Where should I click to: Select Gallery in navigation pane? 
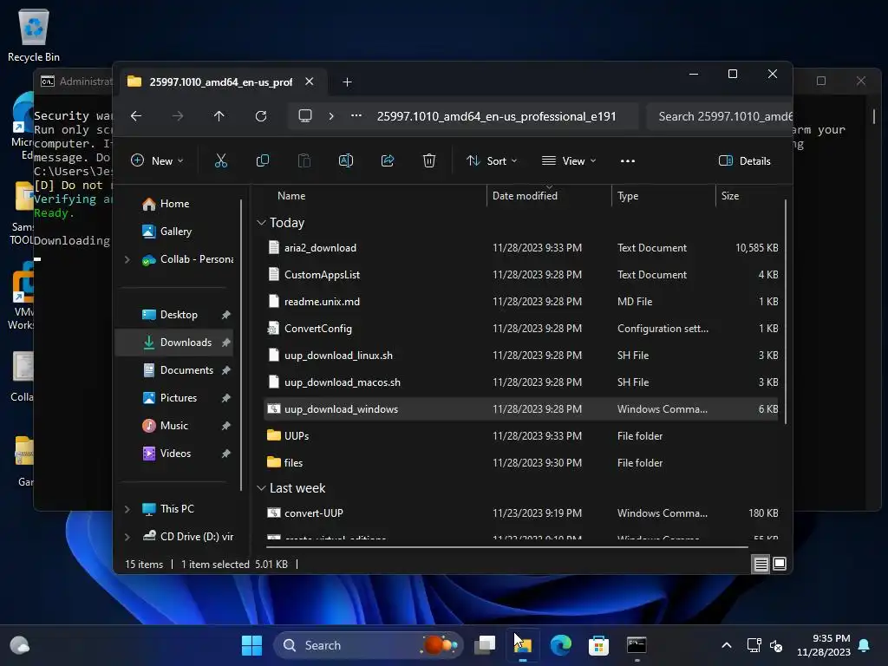point(175,232)
